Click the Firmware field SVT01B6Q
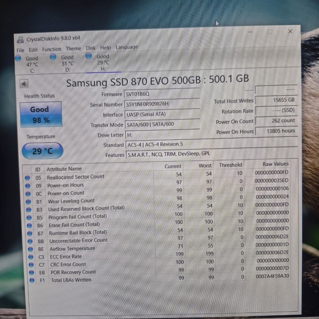This screenshot has height=319, width=319. [162, 93]
